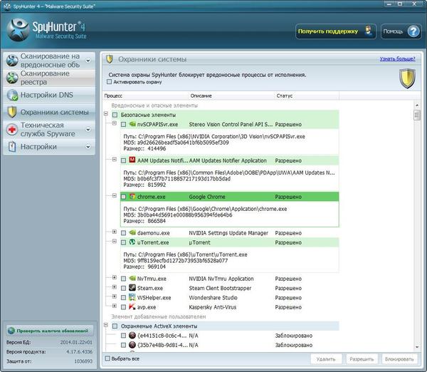
Task: Tick the checkbox for nvSCPAPISvr.exe
Action: [x=123, y=125]
